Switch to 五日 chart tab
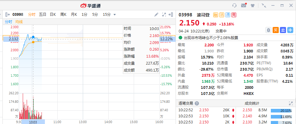This screenshot has width=296, height=124. [x=42, y=15]
